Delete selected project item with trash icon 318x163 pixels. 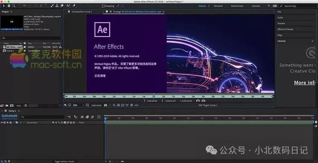point(25,105)
